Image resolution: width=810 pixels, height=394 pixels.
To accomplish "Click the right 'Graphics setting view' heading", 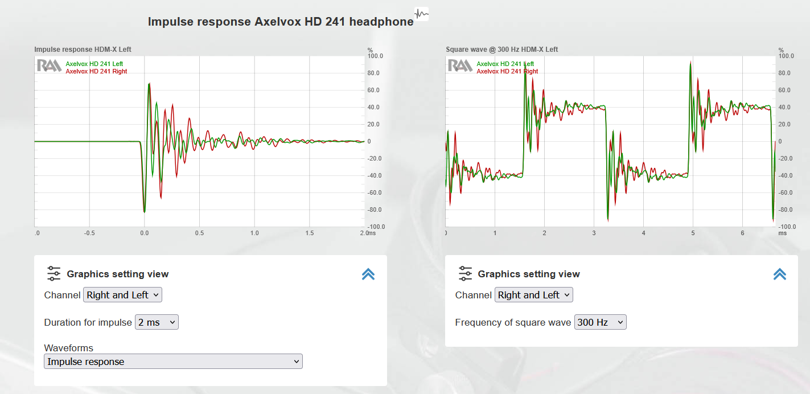I will 529,274.
